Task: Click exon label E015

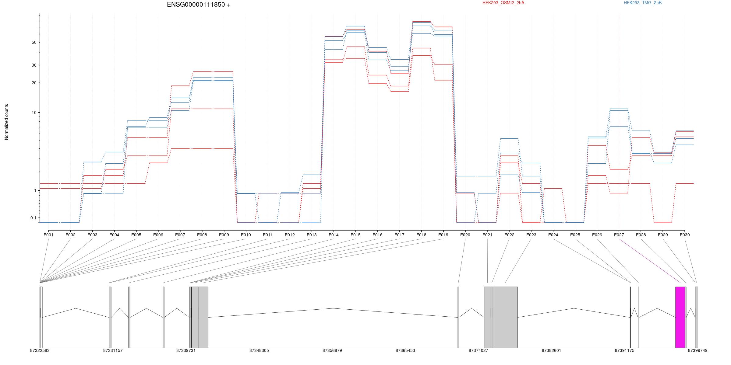Action: point(355,235)
